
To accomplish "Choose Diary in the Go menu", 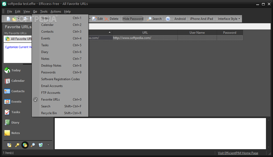I will pyautogui.click(x=60, y=52).
